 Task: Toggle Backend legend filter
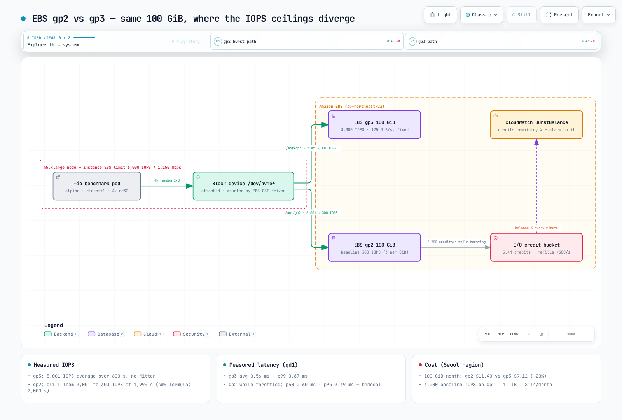pyautogui.click(x=61, y=334)
